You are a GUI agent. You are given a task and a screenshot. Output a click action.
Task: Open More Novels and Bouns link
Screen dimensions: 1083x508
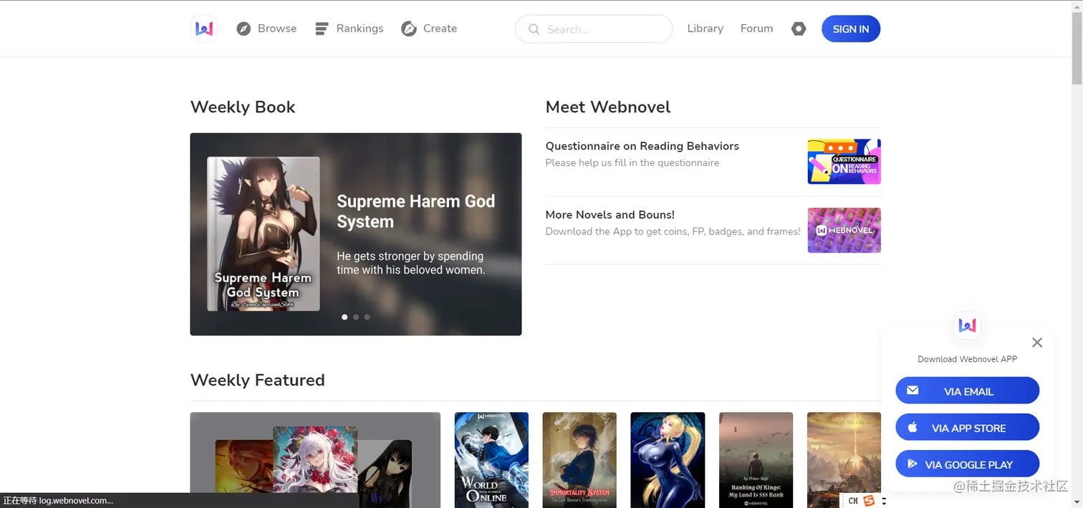(x=610, y=215)
